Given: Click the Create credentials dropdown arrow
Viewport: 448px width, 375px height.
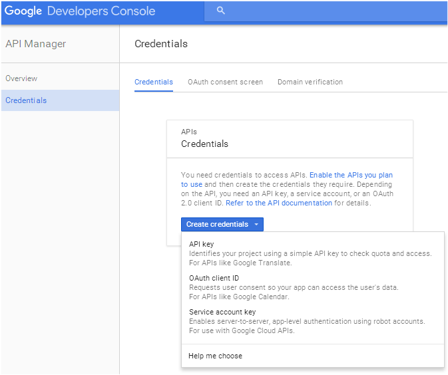Looking at the screenshot, I should (256, 225).
